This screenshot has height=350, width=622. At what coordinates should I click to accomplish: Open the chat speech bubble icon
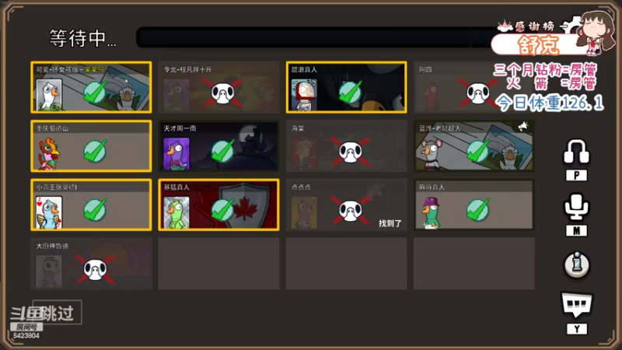click(576, 305)
